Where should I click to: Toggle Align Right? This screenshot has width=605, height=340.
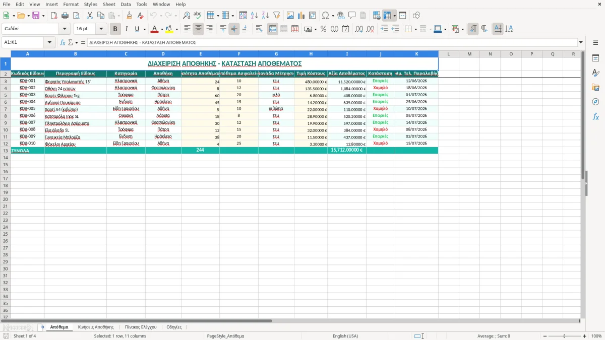(210, 29)
